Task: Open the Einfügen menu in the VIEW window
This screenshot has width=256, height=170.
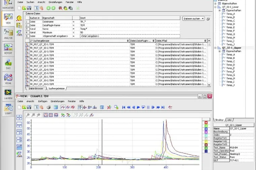Action: [43, 101]
